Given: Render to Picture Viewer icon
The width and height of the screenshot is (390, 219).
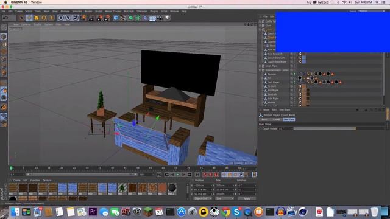Looking at the screenshot, I should [99, 18].
